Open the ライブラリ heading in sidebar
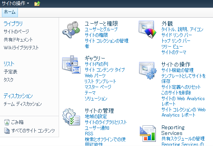The image size is (213, 146). click(x=13, y=24)
